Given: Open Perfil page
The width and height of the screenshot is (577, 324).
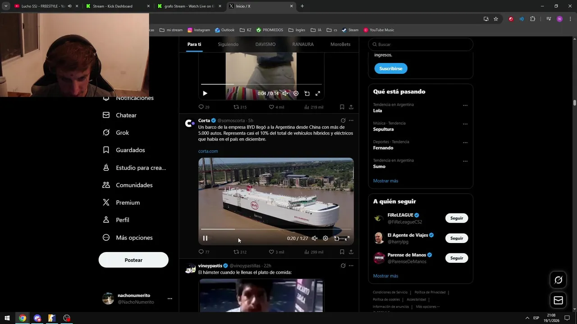Looking at the screenshot, I should pos(116,220).
